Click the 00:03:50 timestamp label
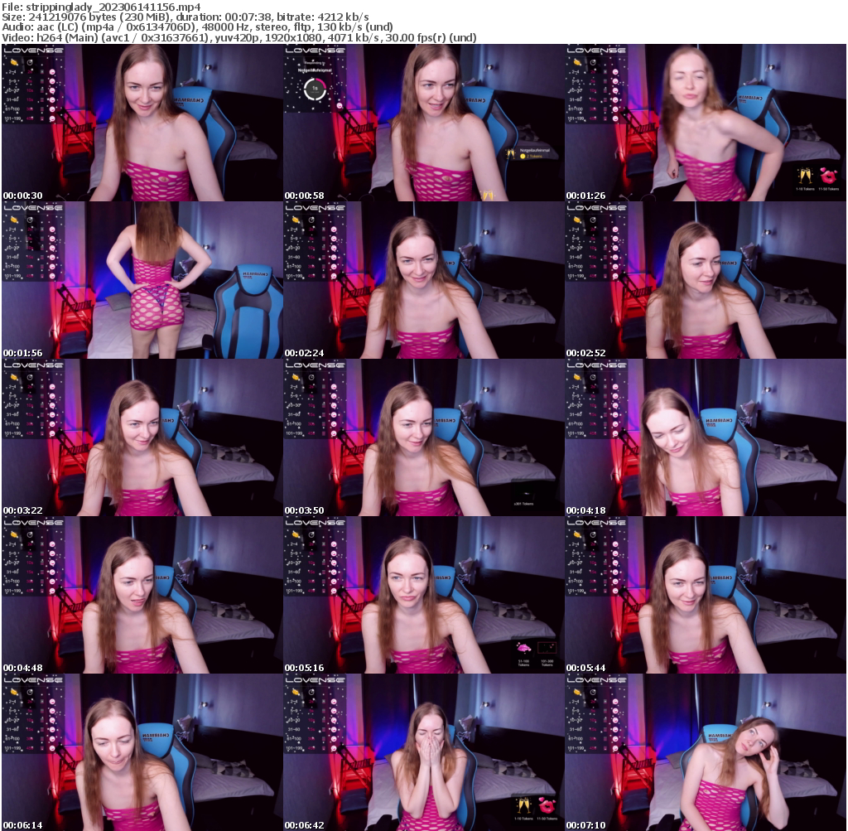 pyautogui.click(x=303, y=510)
